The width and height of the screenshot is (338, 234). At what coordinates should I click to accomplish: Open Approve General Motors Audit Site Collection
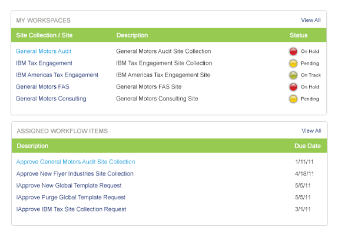[75, 162]
